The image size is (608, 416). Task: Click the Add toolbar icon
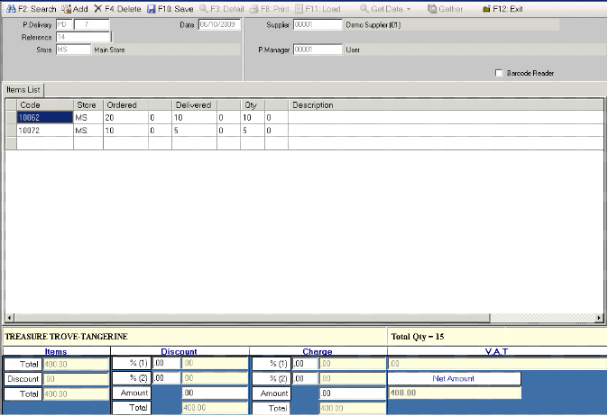pyautogui.click(x=67, y=8)
